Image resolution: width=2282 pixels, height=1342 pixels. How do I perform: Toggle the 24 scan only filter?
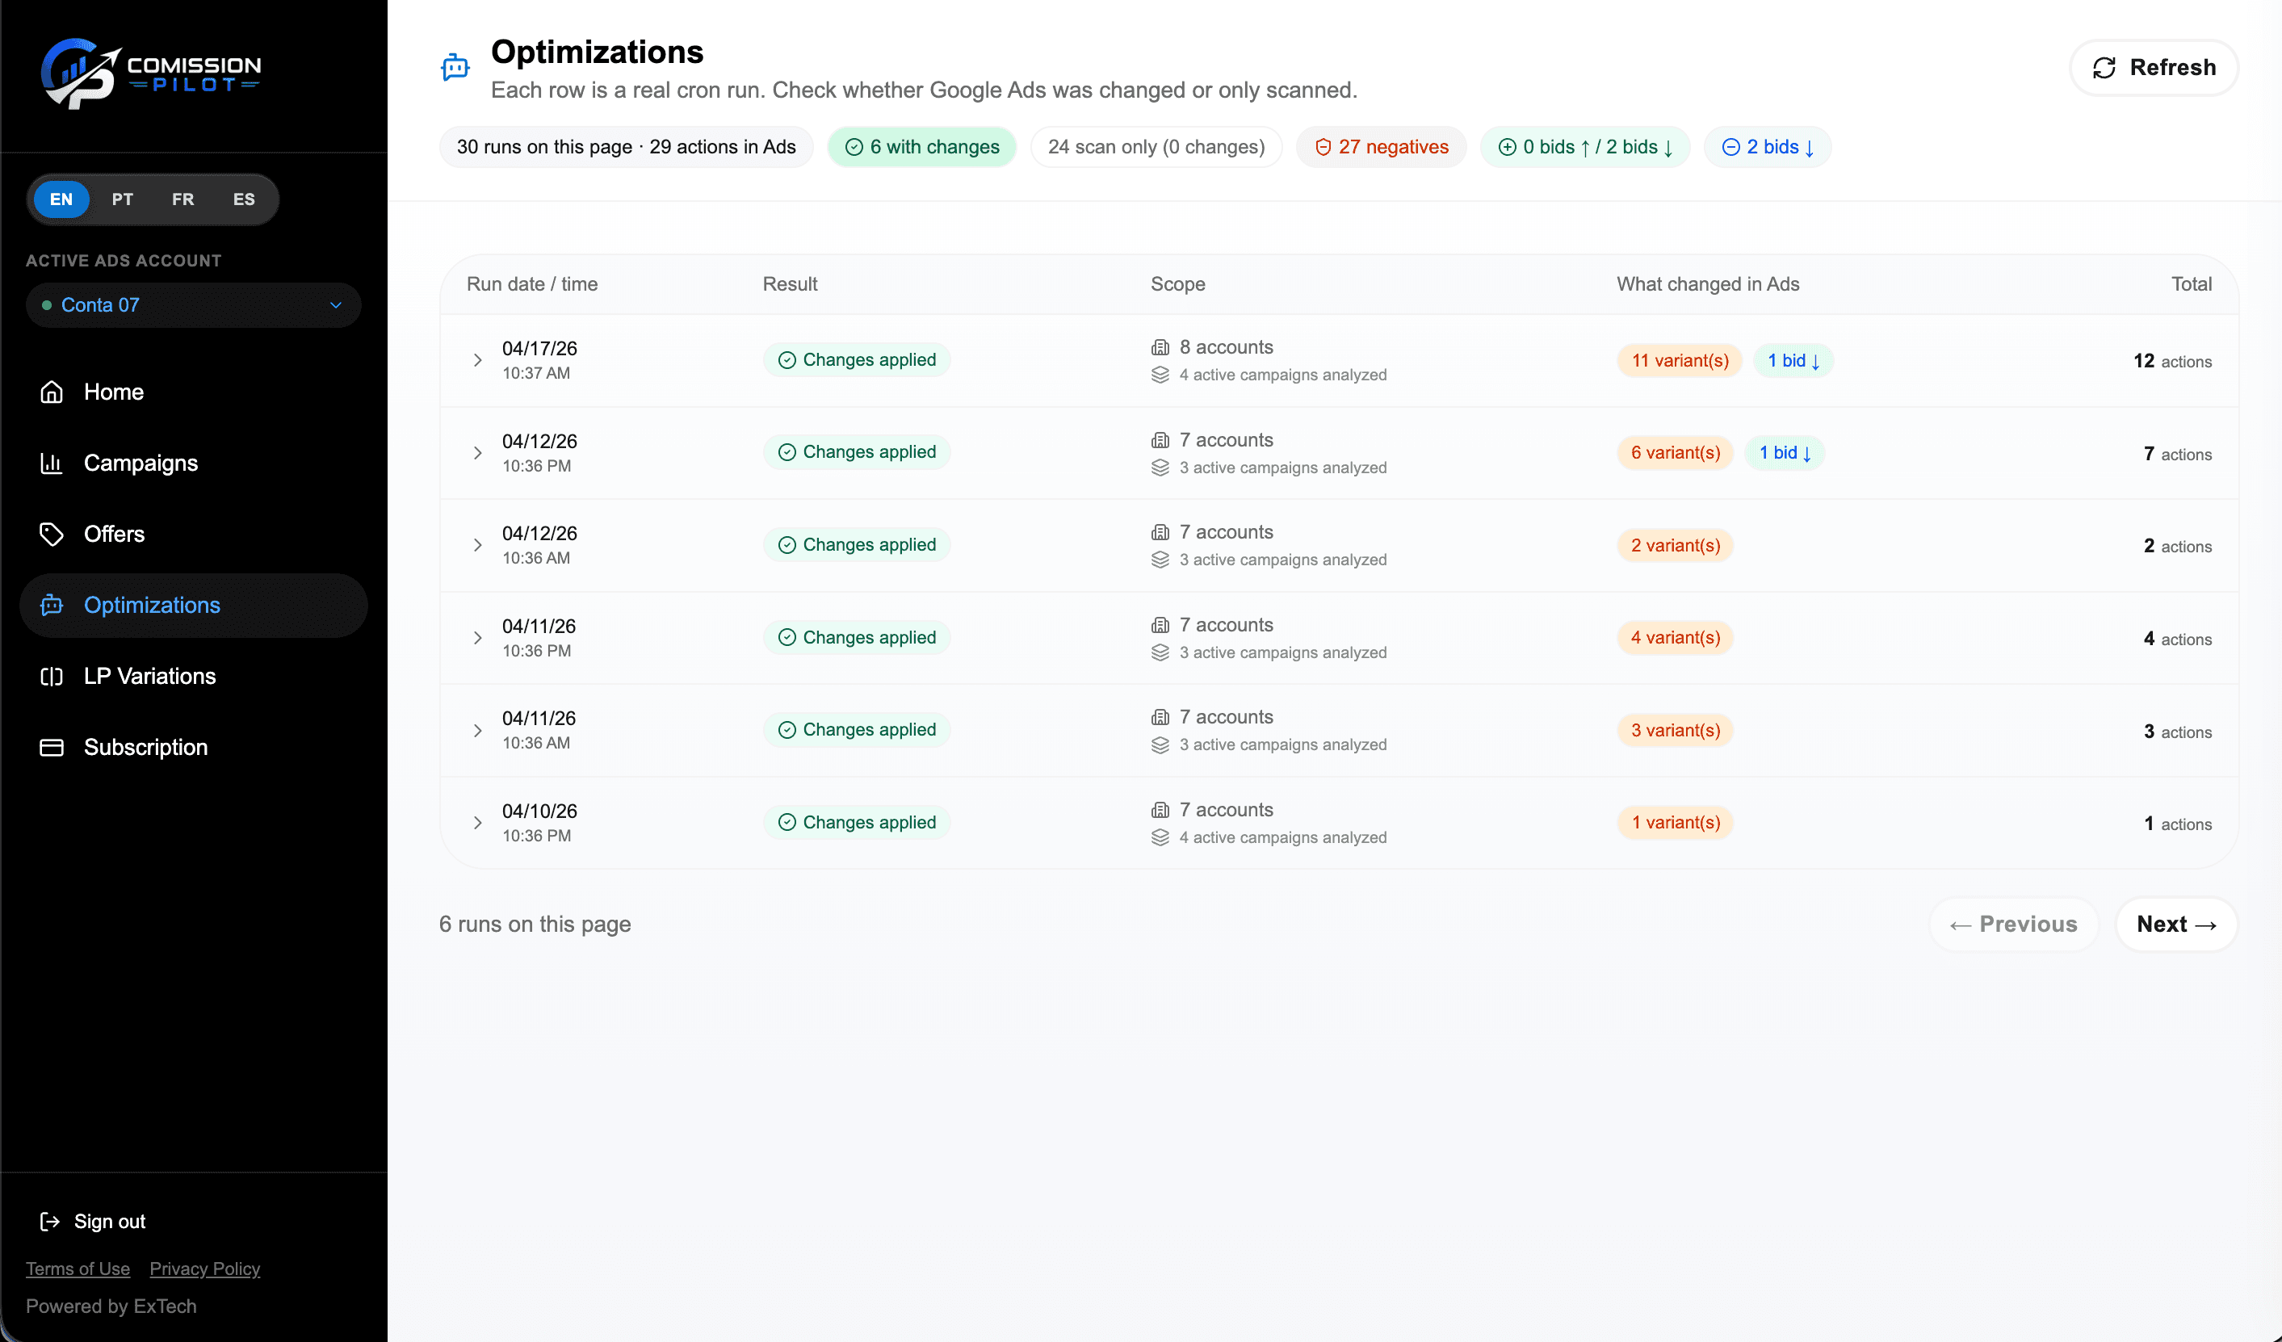(1156, 146)
